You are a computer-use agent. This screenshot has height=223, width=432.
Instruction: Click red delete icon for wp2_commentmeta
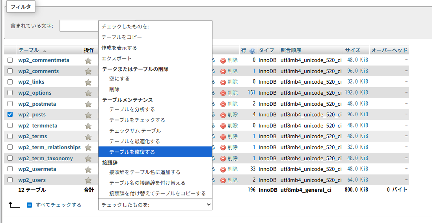pyautogui.click(x=223, y=60)
